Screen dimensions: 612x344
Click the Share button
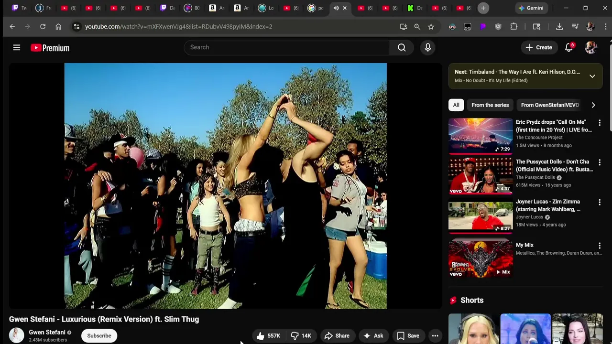[x=337, y=336]
